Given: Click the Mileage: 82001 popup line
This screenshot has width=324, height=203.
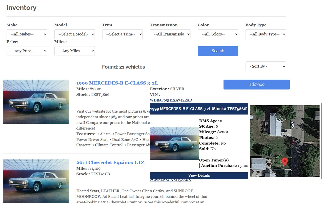Looking at the screenshot, I should [214, 132].
